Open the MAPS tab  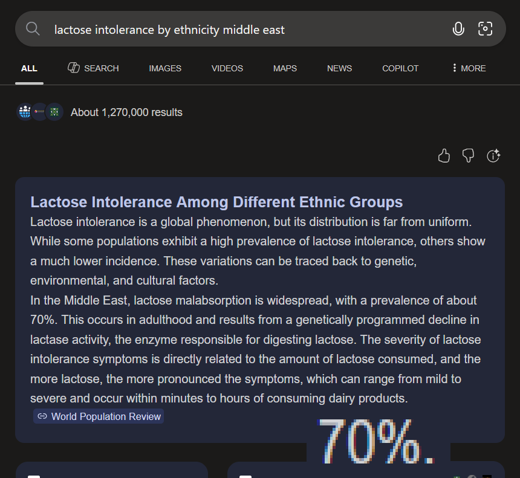tap(285, 68)
